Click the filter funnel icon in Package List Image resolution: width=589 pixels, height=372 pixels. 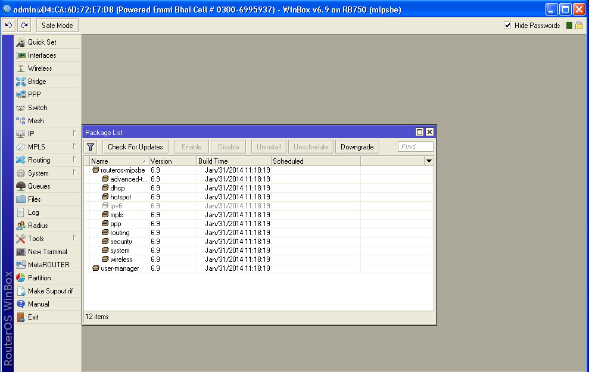(91, 146)
